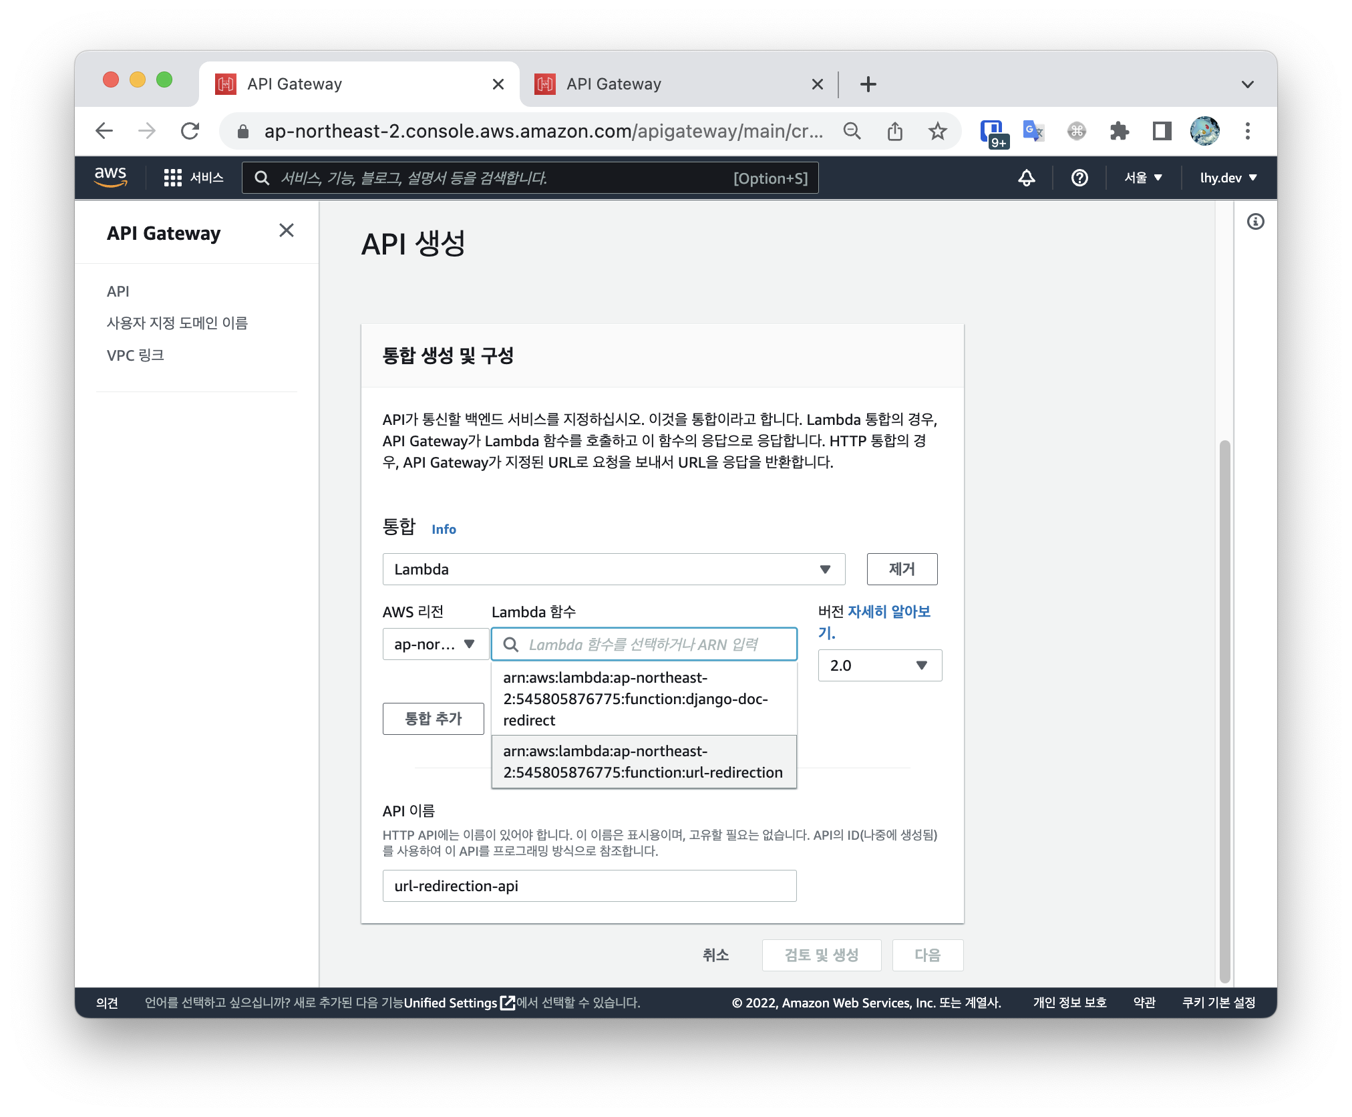Open the Bitwarden extension with 9+ badge

993,132
